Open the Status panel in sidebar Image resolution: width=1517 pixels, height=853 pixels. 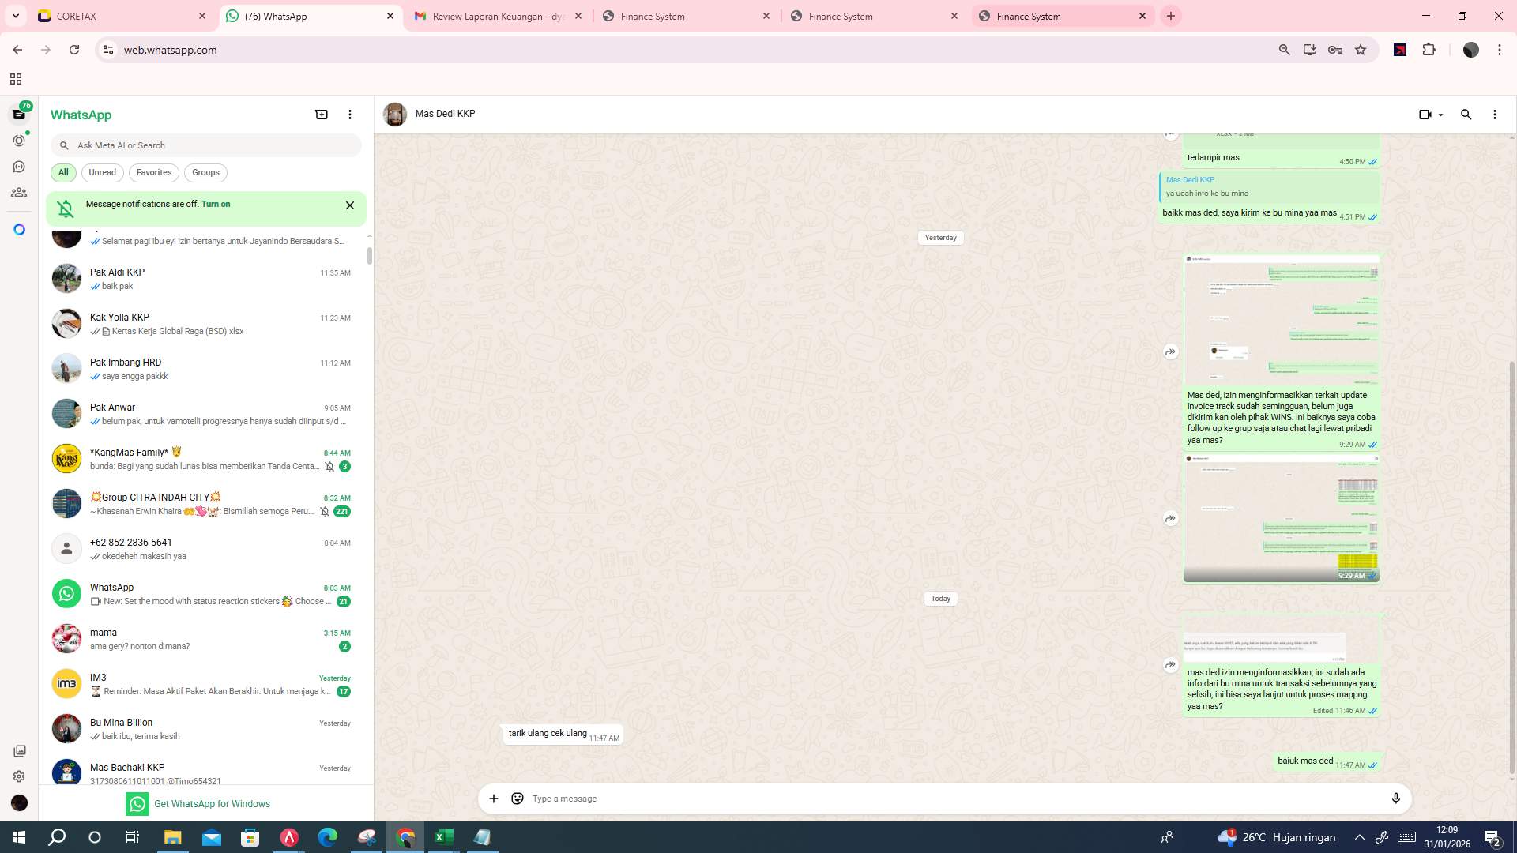19,140
